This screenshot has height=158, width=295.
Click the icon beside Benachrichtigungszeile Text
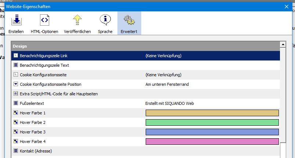(16, 65)
